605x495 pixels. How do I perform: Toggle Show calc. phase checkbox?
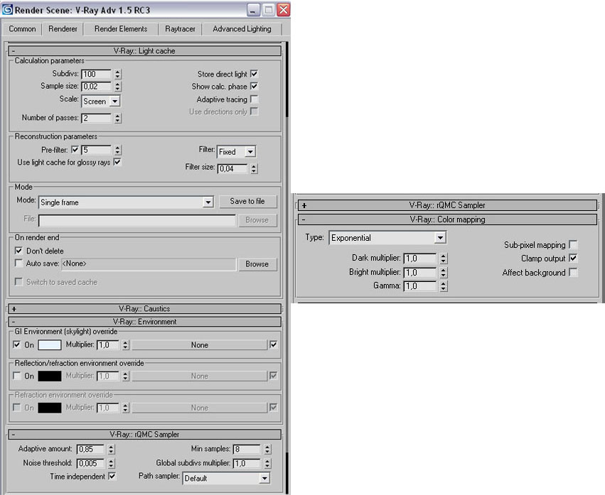(x=254, y=86)
